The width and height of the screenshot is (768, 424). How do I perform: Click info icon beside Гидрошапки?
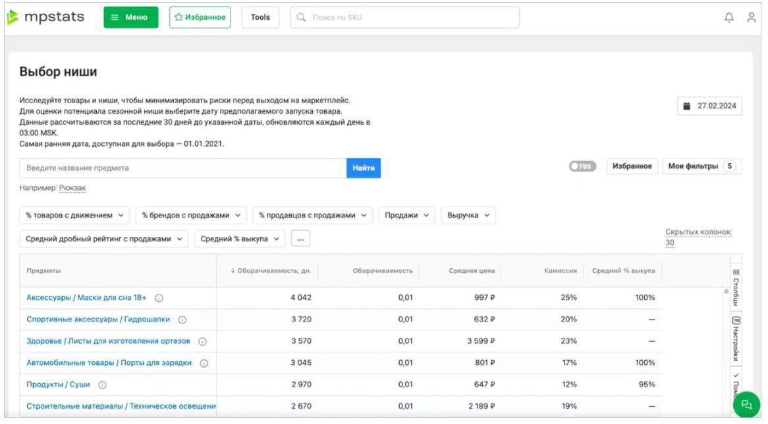coord(182,319)
